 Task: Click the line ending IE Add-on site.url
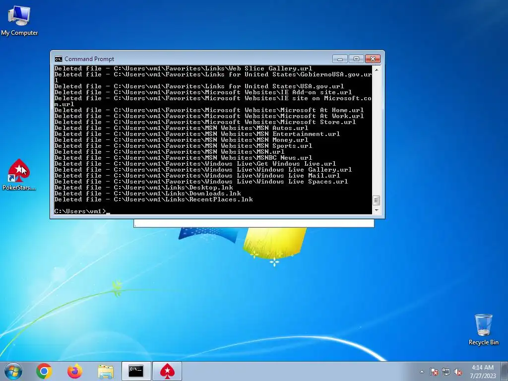pos(203,92)
